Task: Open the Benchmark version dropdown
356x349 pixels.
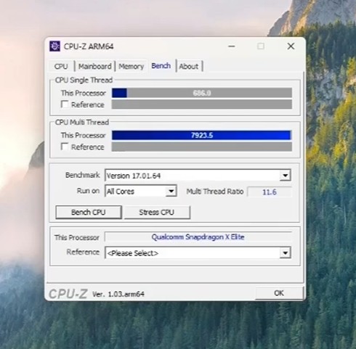Action: click(x=198, y=176)
